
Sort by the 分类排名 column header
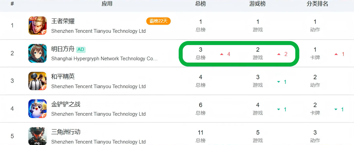tap(317, 4)
